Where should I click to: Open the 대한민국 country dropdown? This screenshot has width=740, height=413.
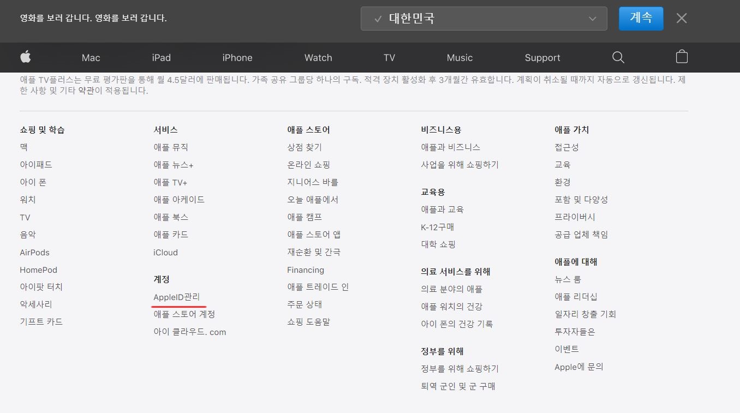point(484,19)
